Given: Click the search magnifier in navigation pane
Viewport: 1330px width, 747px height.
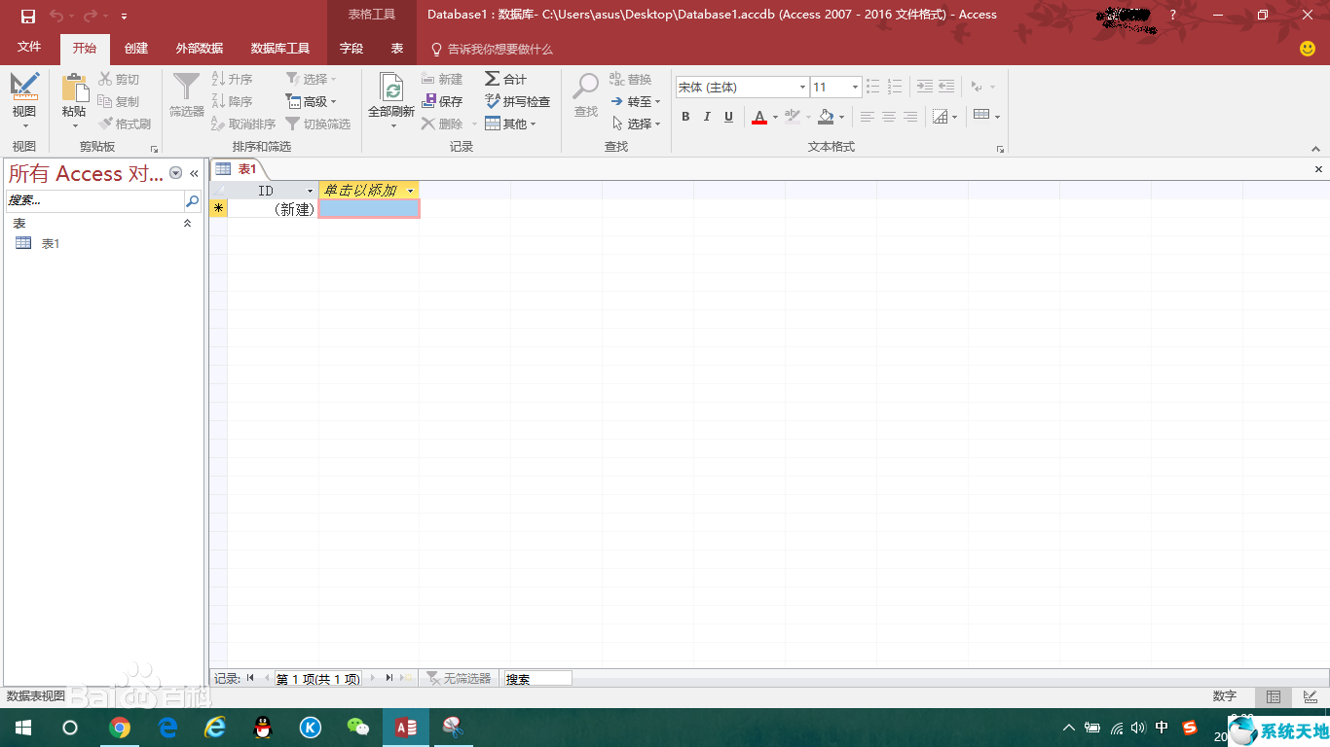Looking at the screenshot, I should (x=192, y=200).
